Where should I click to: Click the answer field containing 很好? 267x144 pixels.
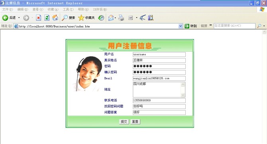[x=159, y=113]
